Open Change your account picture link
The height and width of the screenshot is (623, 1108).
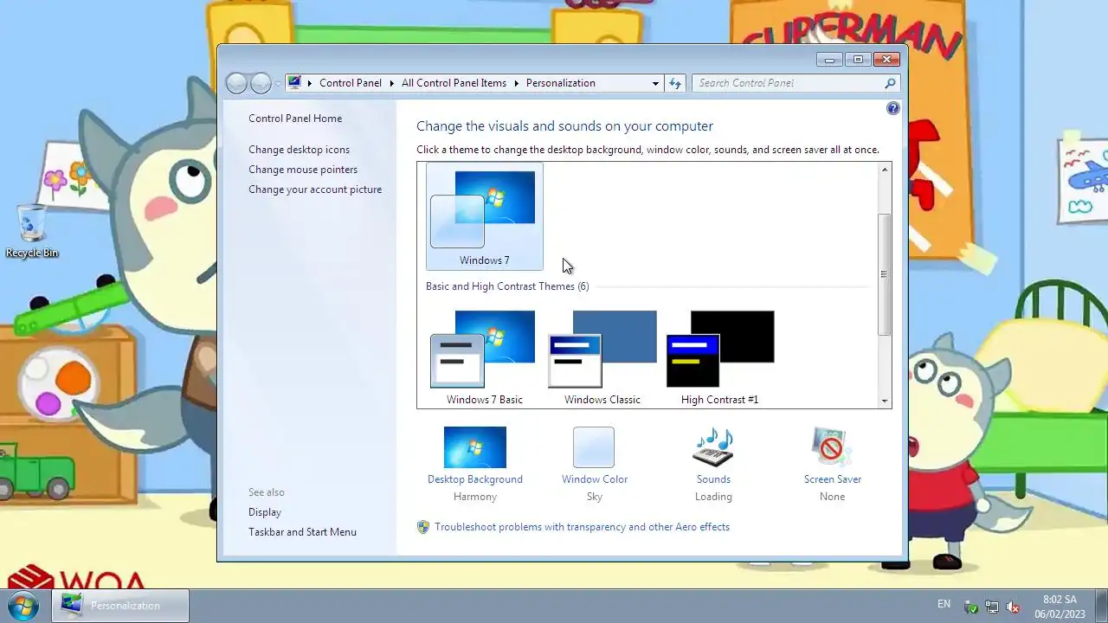pos(315,189)
